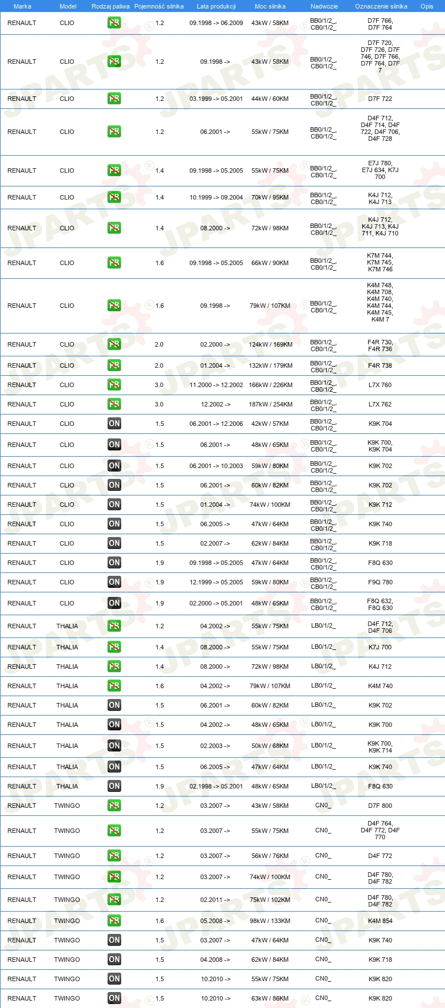The width and height of the screenshot is (445, 1008).
Task: Click the date range 10.1999 -> 09.2004
Action: point(216,197)
